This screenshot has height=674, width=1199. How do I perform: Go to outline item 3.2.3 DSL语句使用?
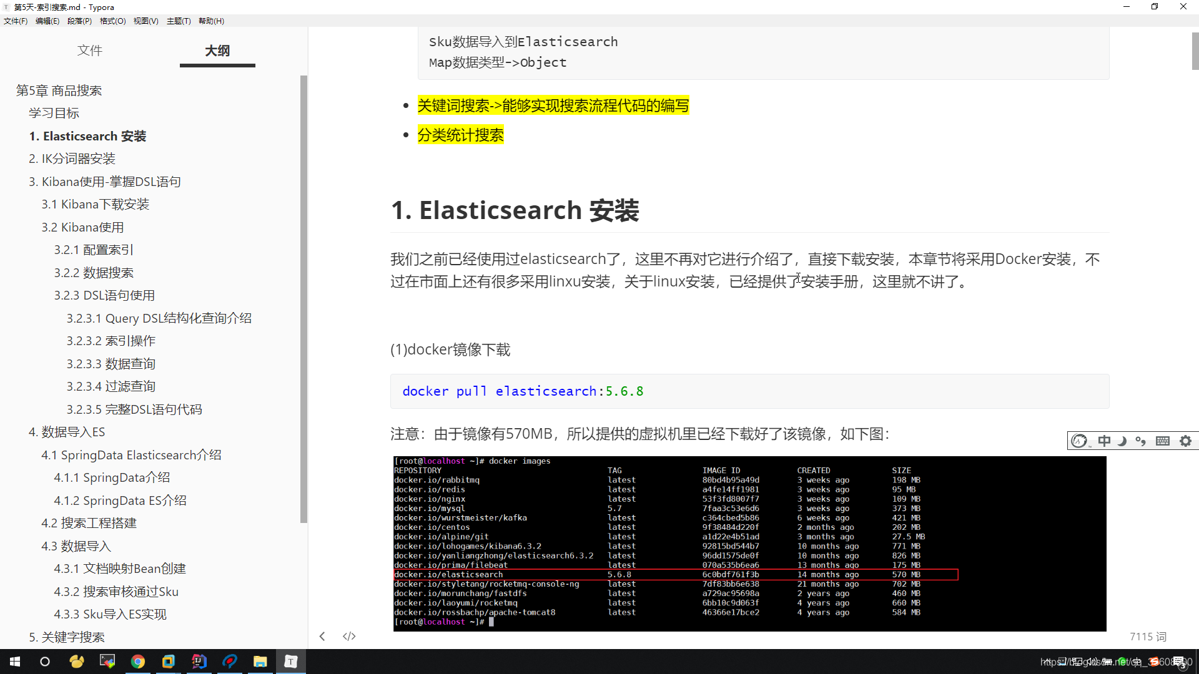click(x=104, y=295)
